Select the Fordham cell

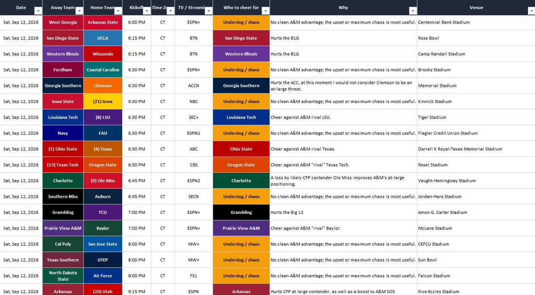click(63, 70)
